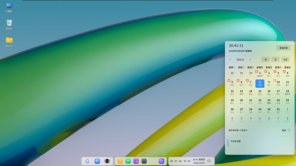
Task: Switch input method via the 'en' indicator
Action: point(176,161)
